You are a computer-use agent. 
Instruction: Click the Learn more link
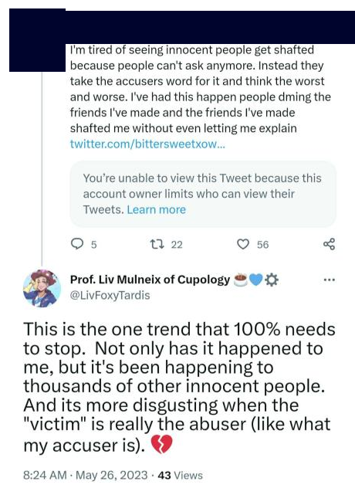coord(156,209)
